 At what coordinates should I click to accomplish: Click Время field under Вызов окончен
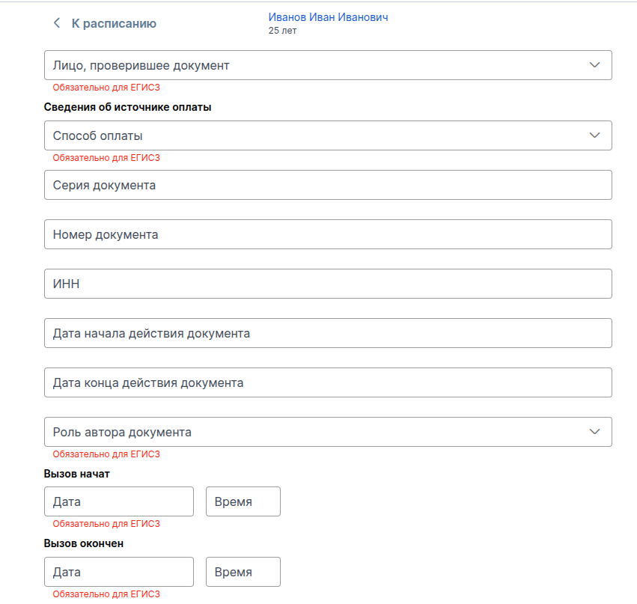tap(243, 572)
